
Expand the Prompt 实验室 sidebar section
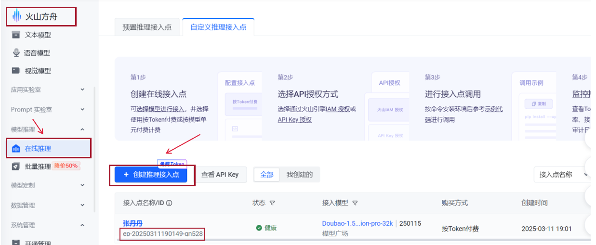pos(82,109)
